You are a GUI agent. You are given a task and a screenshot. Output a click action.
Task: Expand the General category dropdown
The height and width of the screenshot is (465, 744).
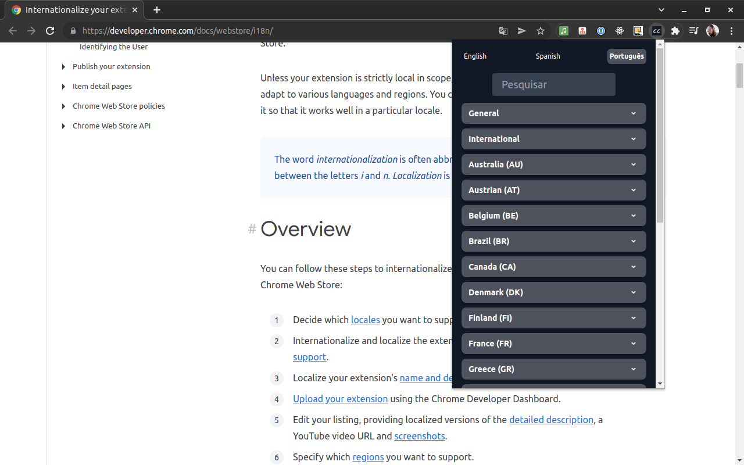[x=553, y=113]
